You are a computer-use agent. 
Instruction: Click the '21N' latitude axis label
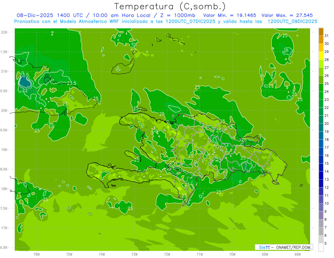click(x=4, y=71)
